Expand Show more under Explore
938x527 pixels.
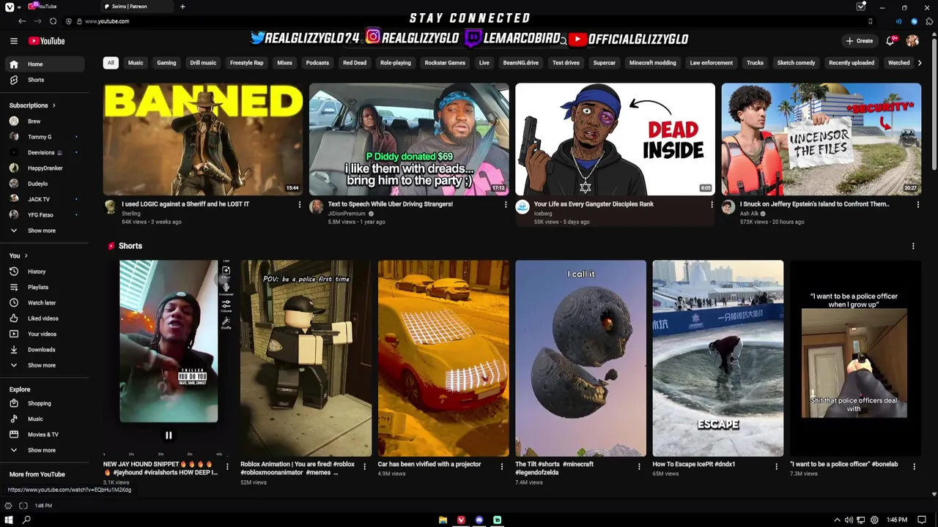pyautogui.click(x=45, y=450)
